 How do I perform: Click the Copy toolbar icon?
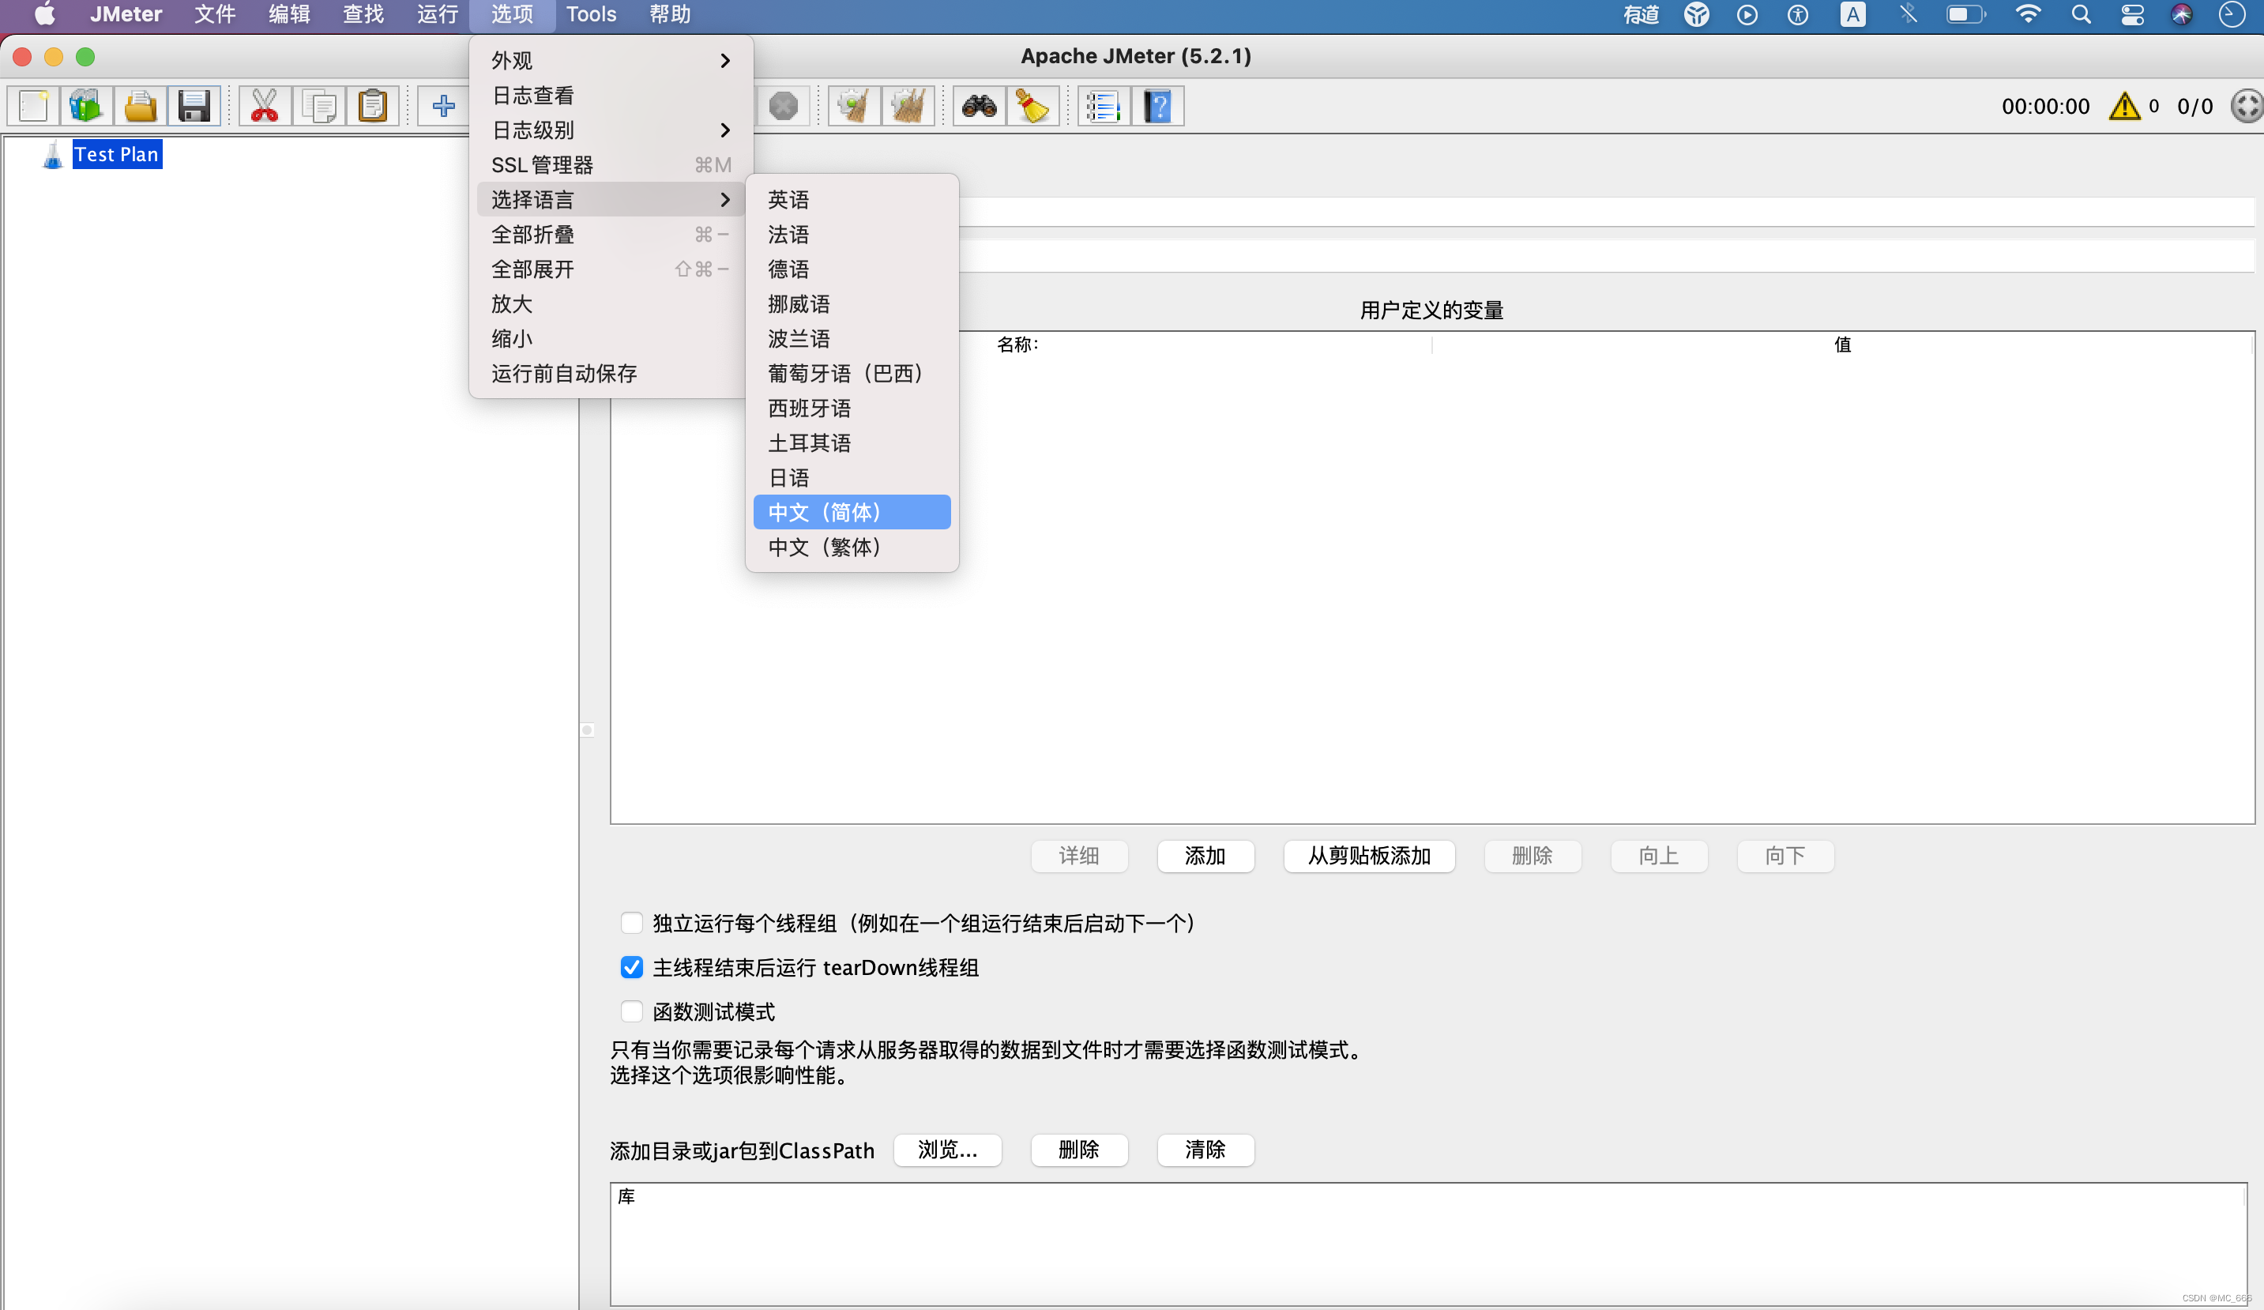[318, 106]
